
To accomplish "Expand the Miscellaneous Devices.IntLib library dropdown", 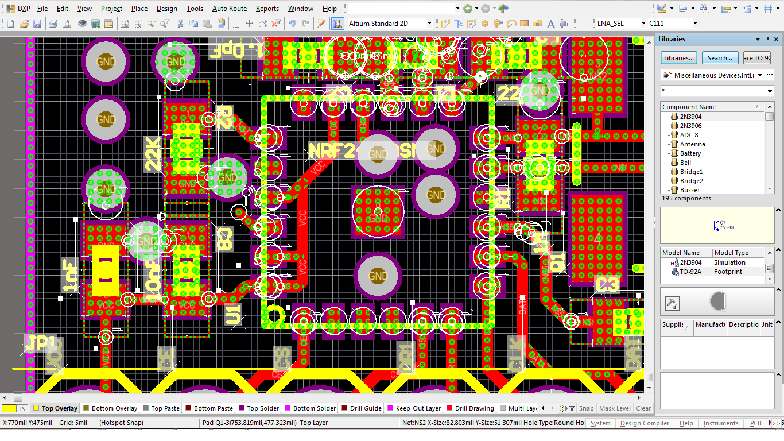I will 760,75.
